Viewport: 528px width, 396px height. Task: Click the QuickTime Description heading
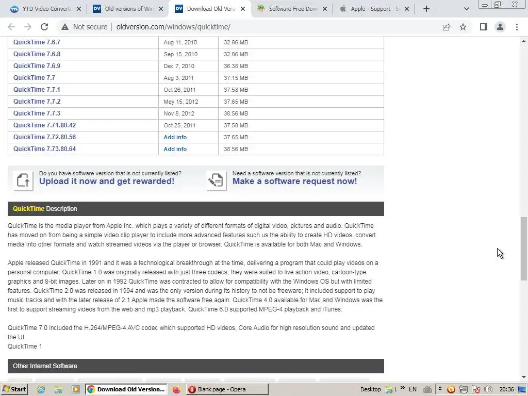tap(45, 209)
